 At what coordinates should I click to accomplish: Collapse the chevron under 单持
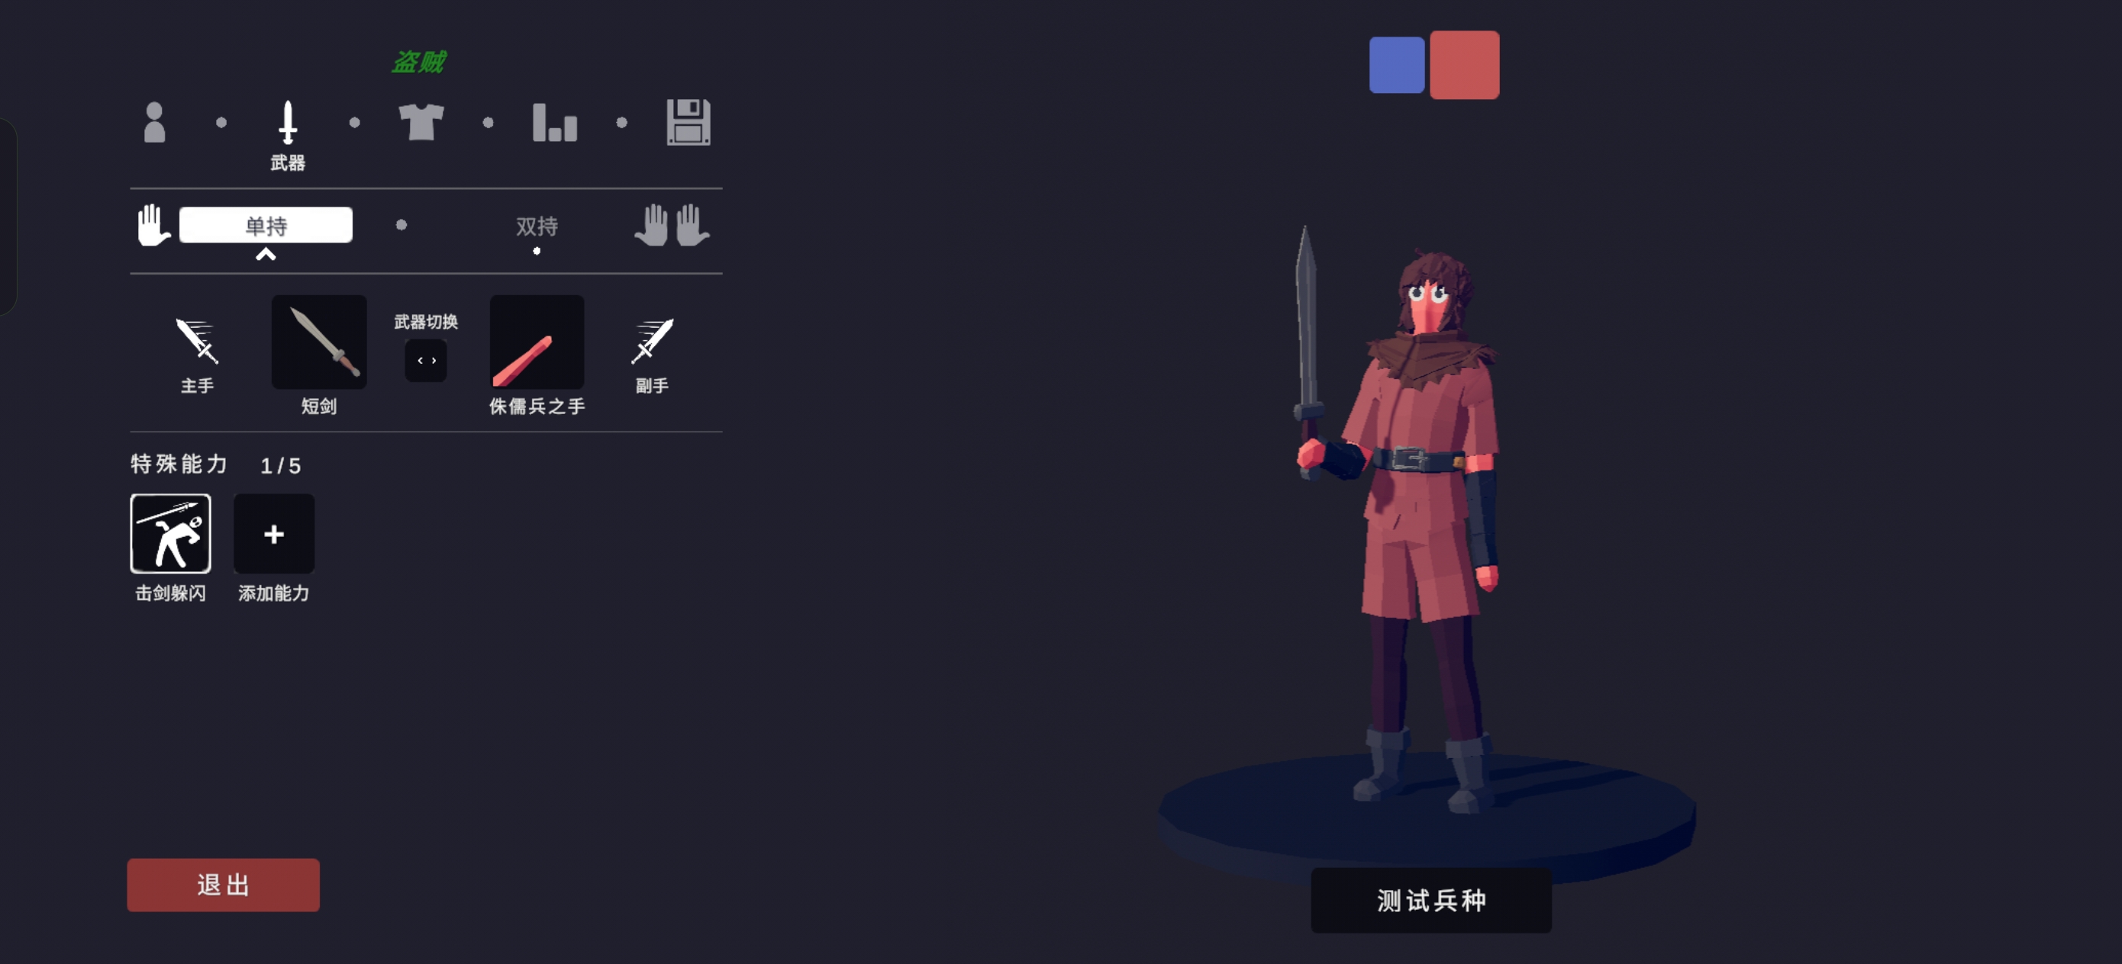click(x=266, y=255)
